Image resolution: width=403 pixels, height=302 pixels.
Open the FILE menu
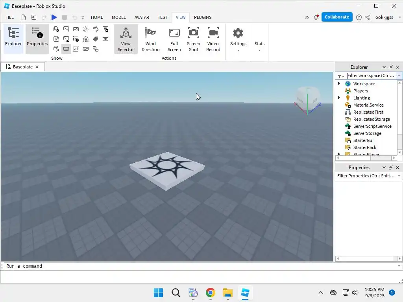tap(10, 17)
